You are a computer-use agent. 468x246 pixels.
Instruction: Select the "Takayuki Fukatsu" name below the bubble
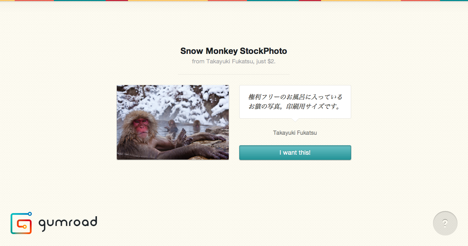tap(295, 133)
